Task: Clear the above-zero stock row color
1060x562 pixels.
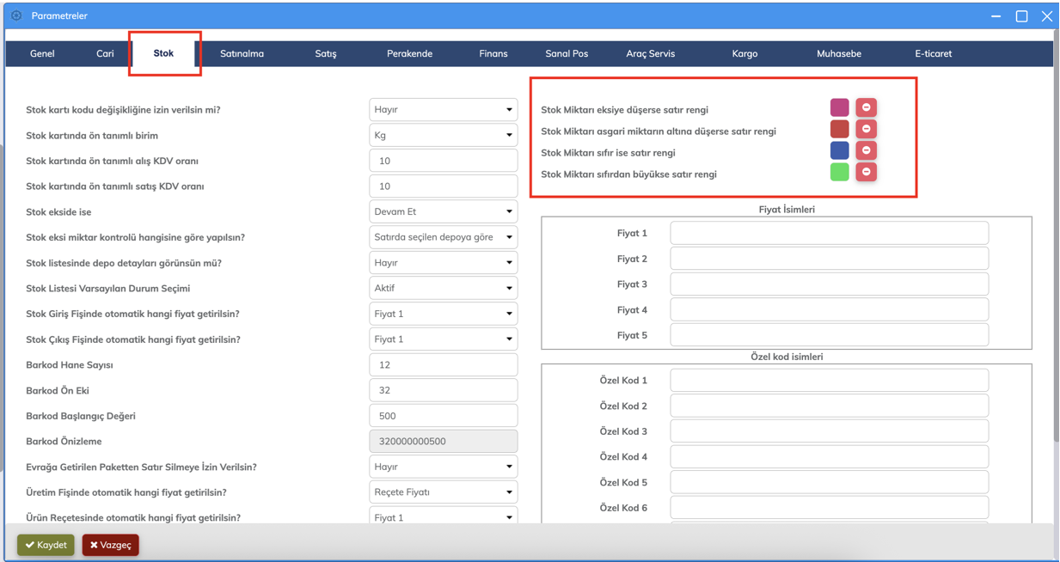Action: click(x=866, y=172)
